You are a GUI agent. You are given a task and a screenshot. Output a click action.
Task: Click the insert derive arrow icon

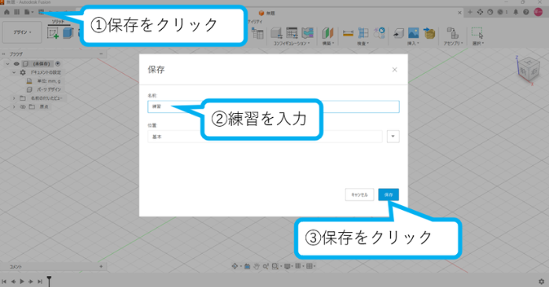(x=399, y=33)
